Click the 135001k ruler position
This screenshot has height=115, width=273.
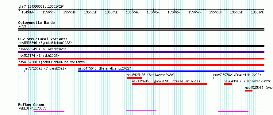[x=70, y=12]
